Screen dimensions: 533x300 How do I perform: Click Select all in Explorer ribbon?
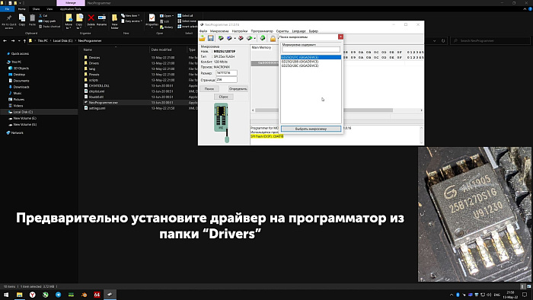point(185,16)
